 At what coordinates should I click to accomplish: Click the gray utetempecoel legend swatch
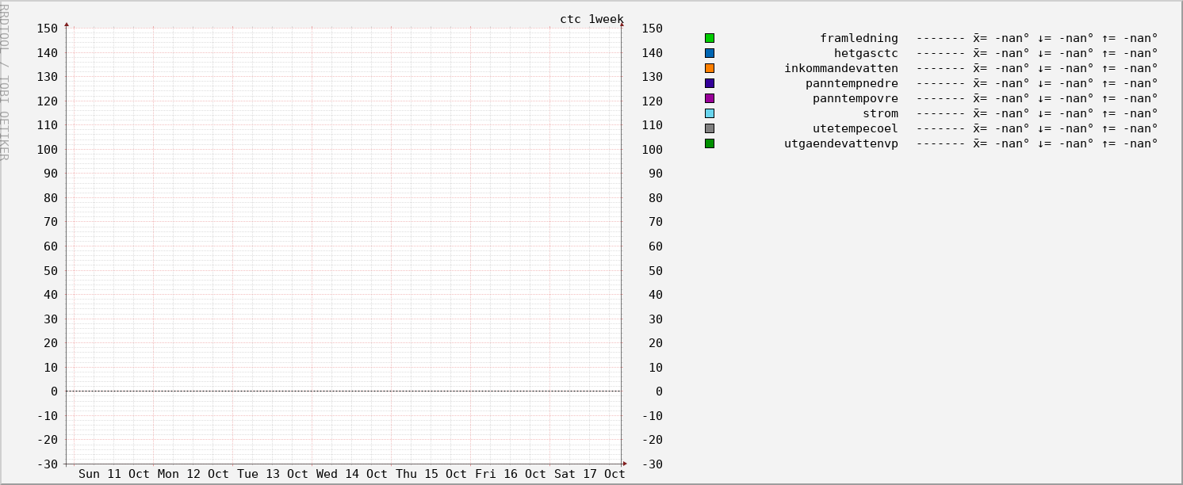(709, 128)
